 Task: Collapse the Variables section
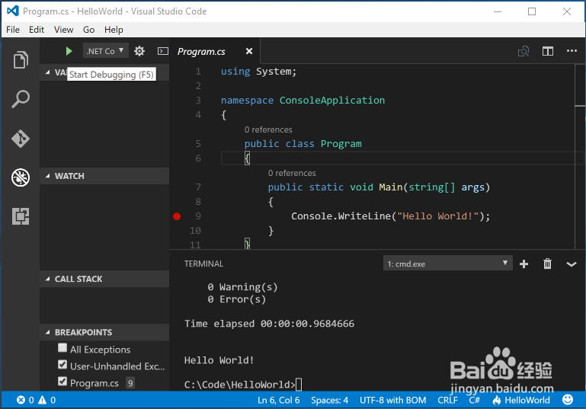[x=48, y=72]
